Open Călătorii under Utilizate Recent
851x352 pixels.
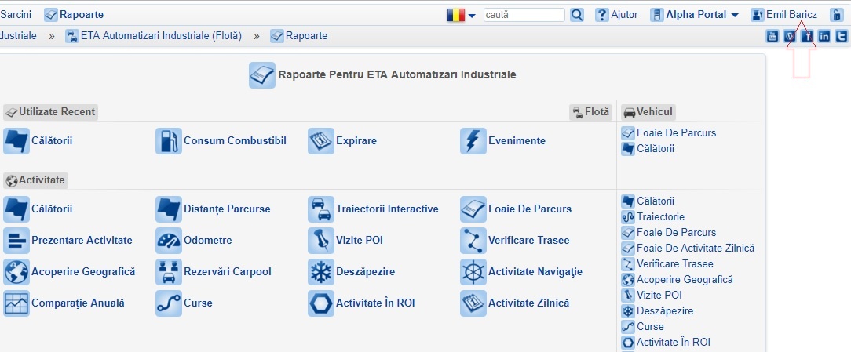click(38, 141)
